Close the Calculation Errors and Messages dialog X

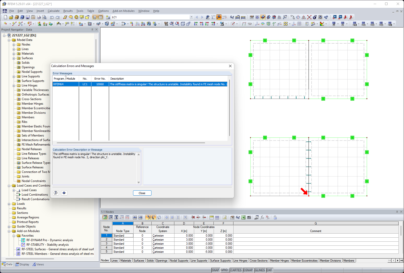pos(230,66)
